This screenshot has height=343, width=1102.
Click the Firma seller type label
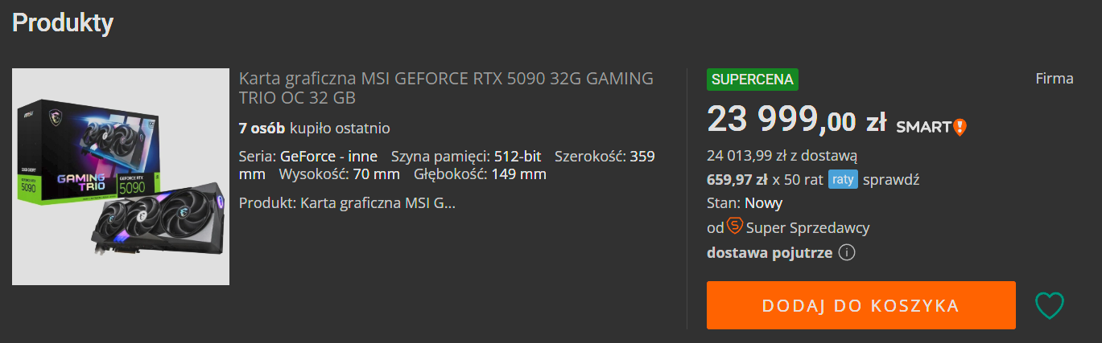point(1054,79)
